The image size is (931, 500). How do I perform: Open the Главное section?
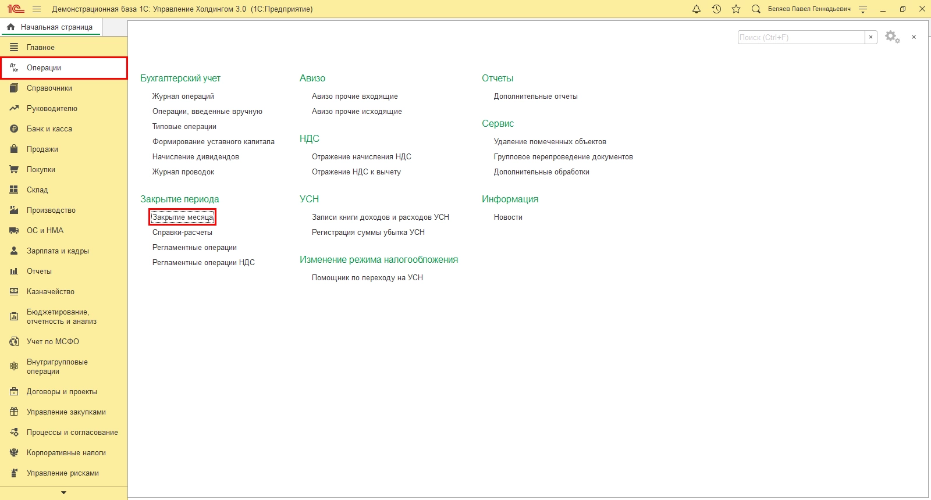tap(64, 48)
